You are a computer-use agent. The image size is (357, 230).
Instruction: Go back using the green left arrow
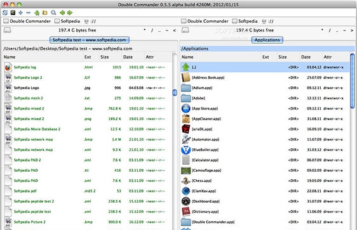[x=62, y=13]
